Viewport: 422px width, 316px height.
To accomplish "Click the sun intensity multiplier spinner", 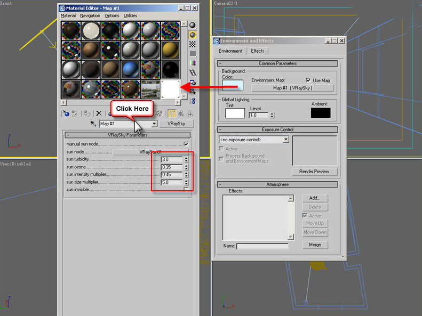I will click(186, 175).
